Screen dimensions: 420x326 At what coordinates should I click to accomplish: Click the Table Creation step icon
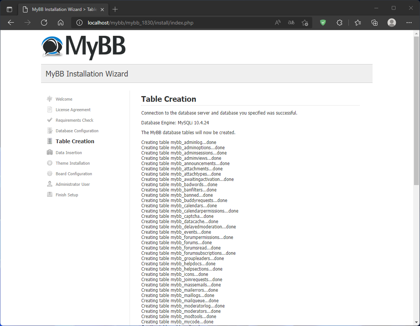coord(50,141)
